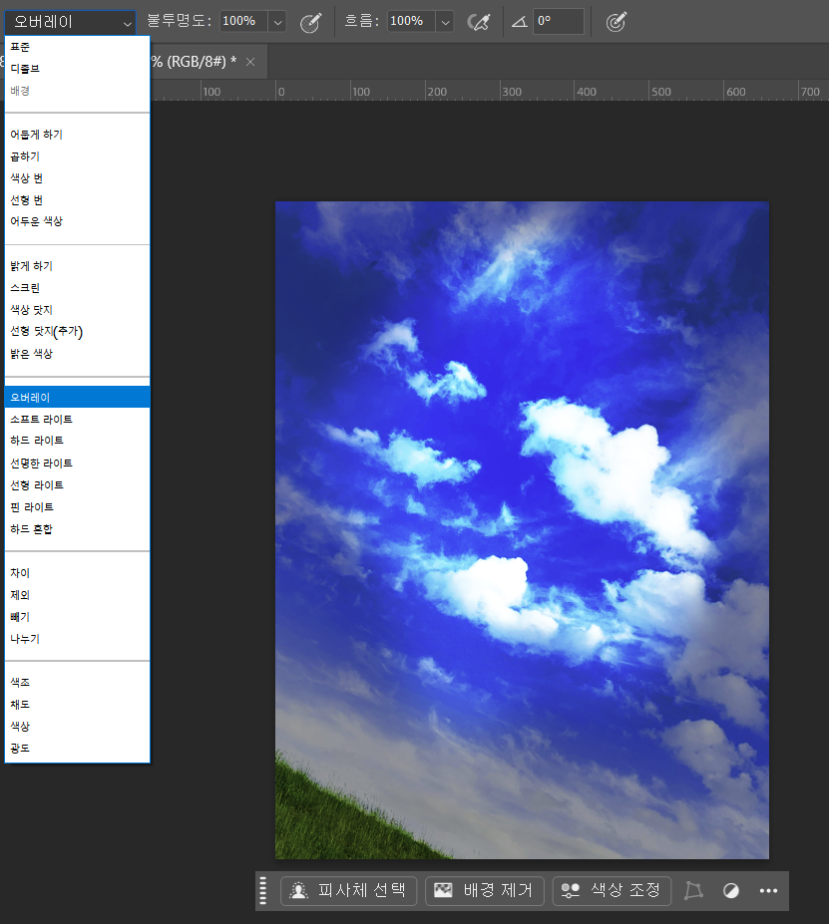The height and width of the screenshot is (924, 829).
Task: Choose 광도 blend mode option
Action: (20, 748)
